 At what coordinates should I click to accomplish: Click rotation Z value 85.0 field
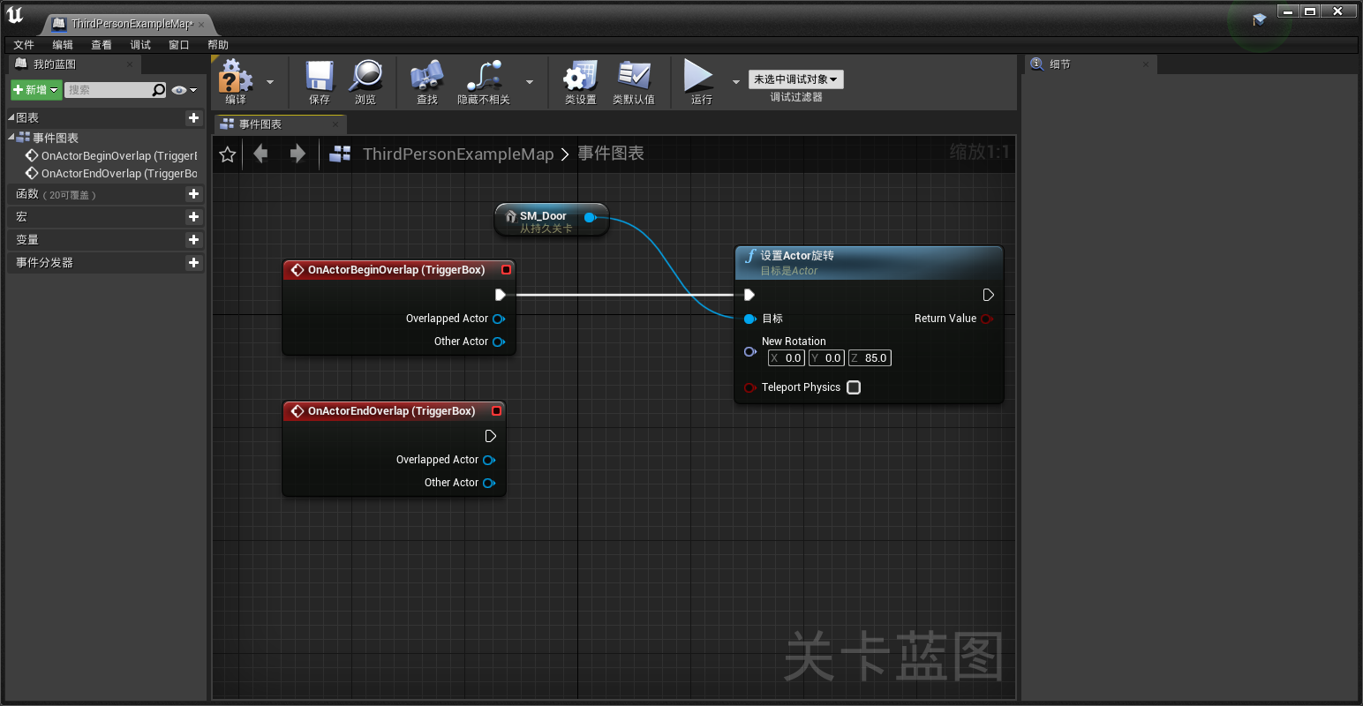pos(870,358)
